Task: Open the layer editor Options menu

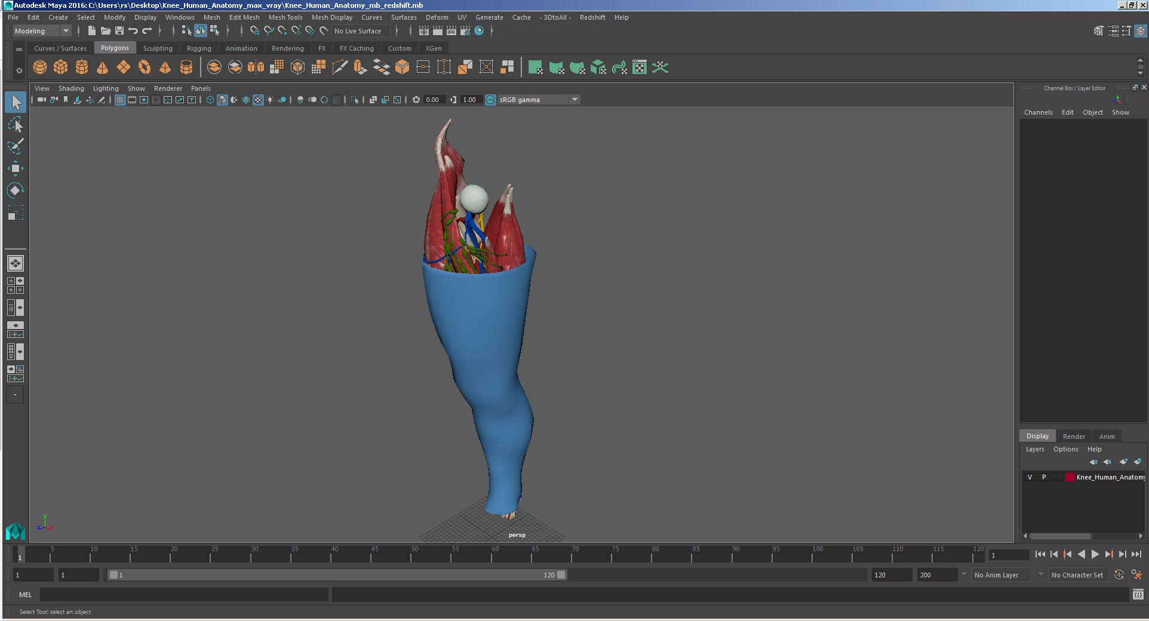Action: 1065,449
